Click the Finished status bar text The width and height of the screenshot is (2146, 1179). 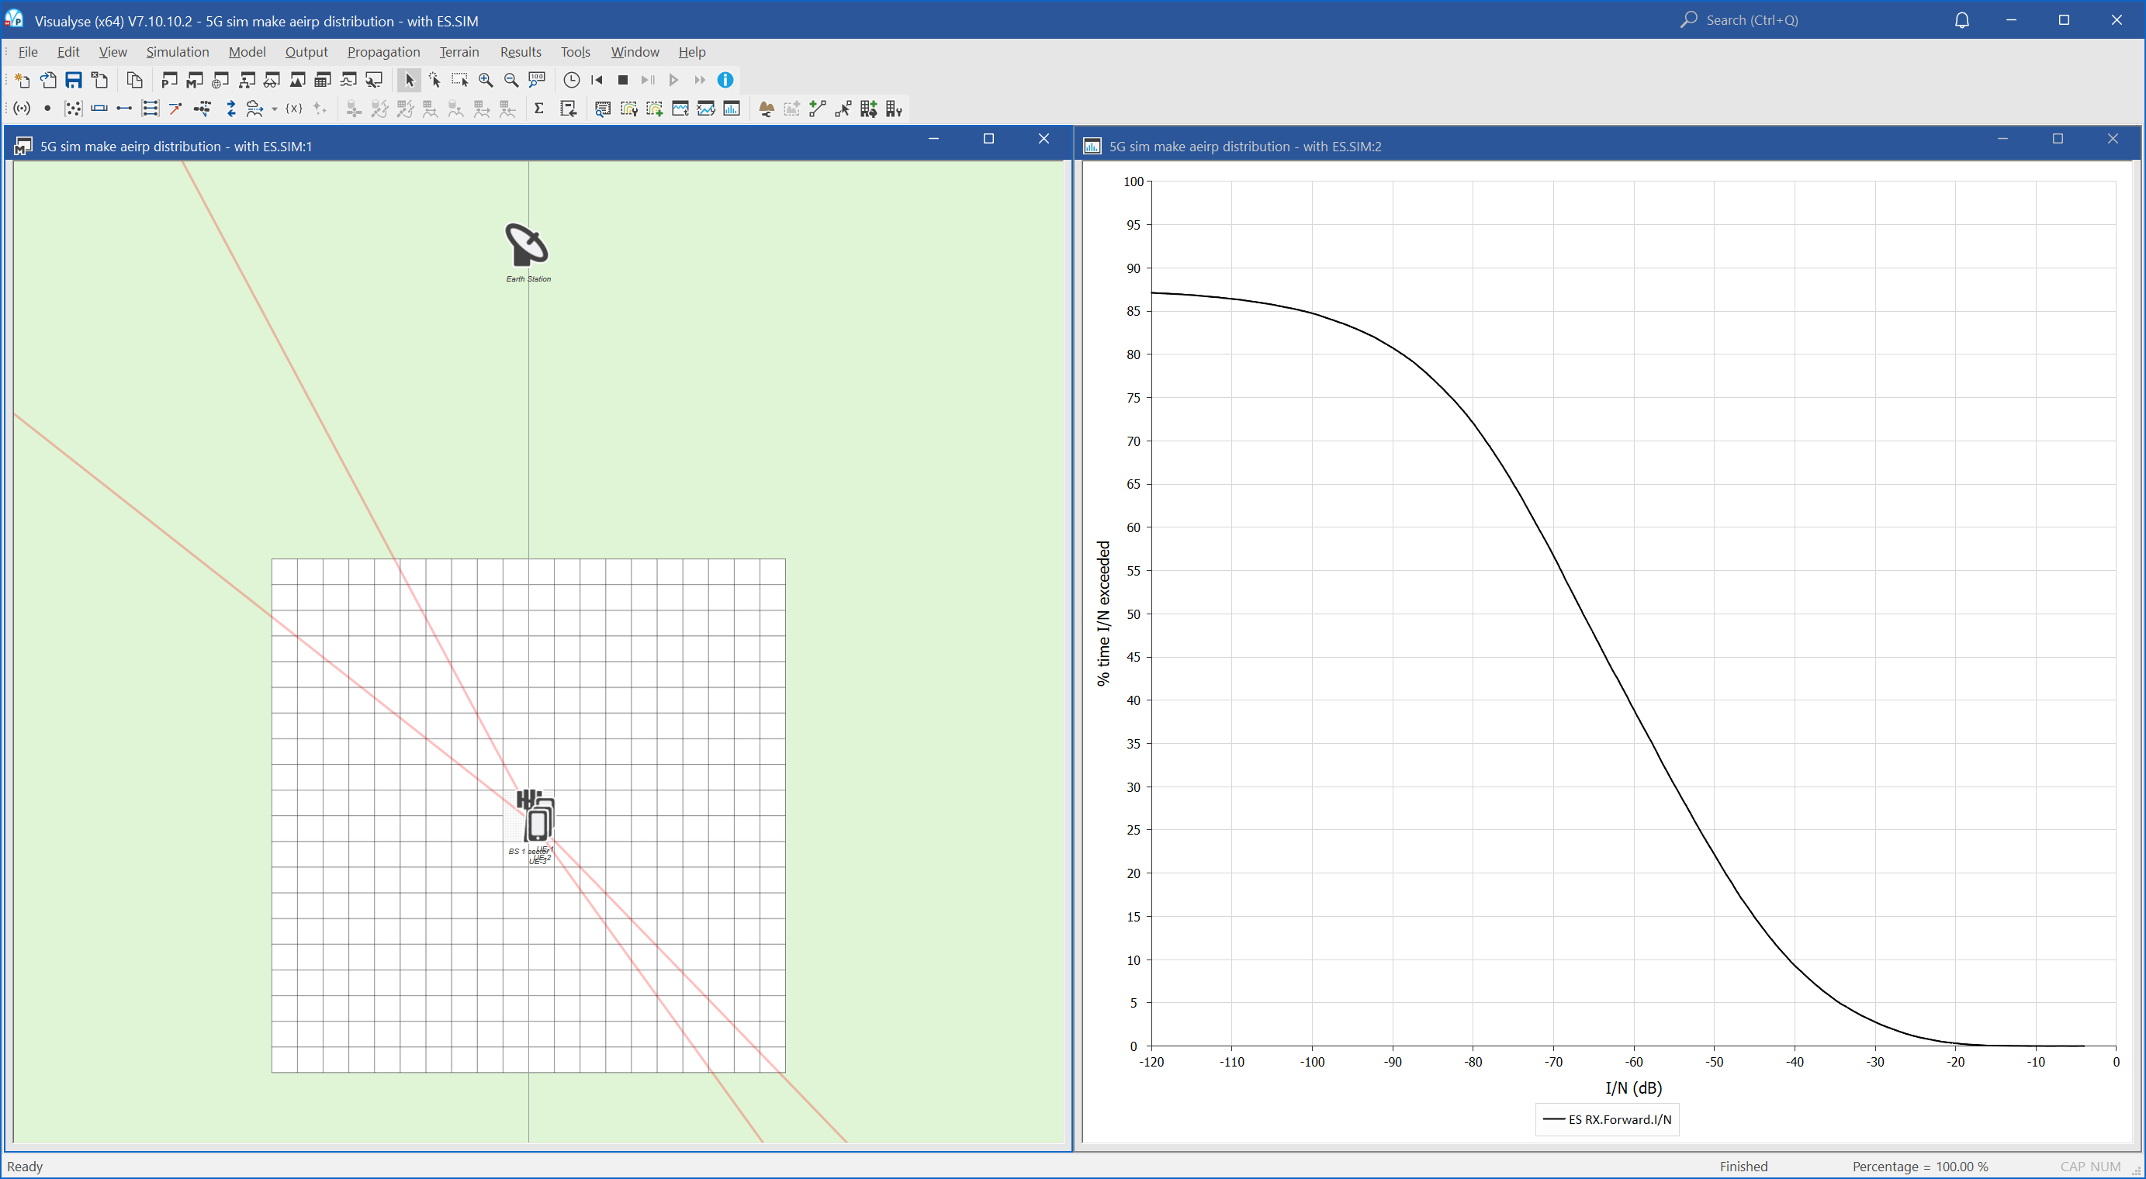point(1743,1167)
